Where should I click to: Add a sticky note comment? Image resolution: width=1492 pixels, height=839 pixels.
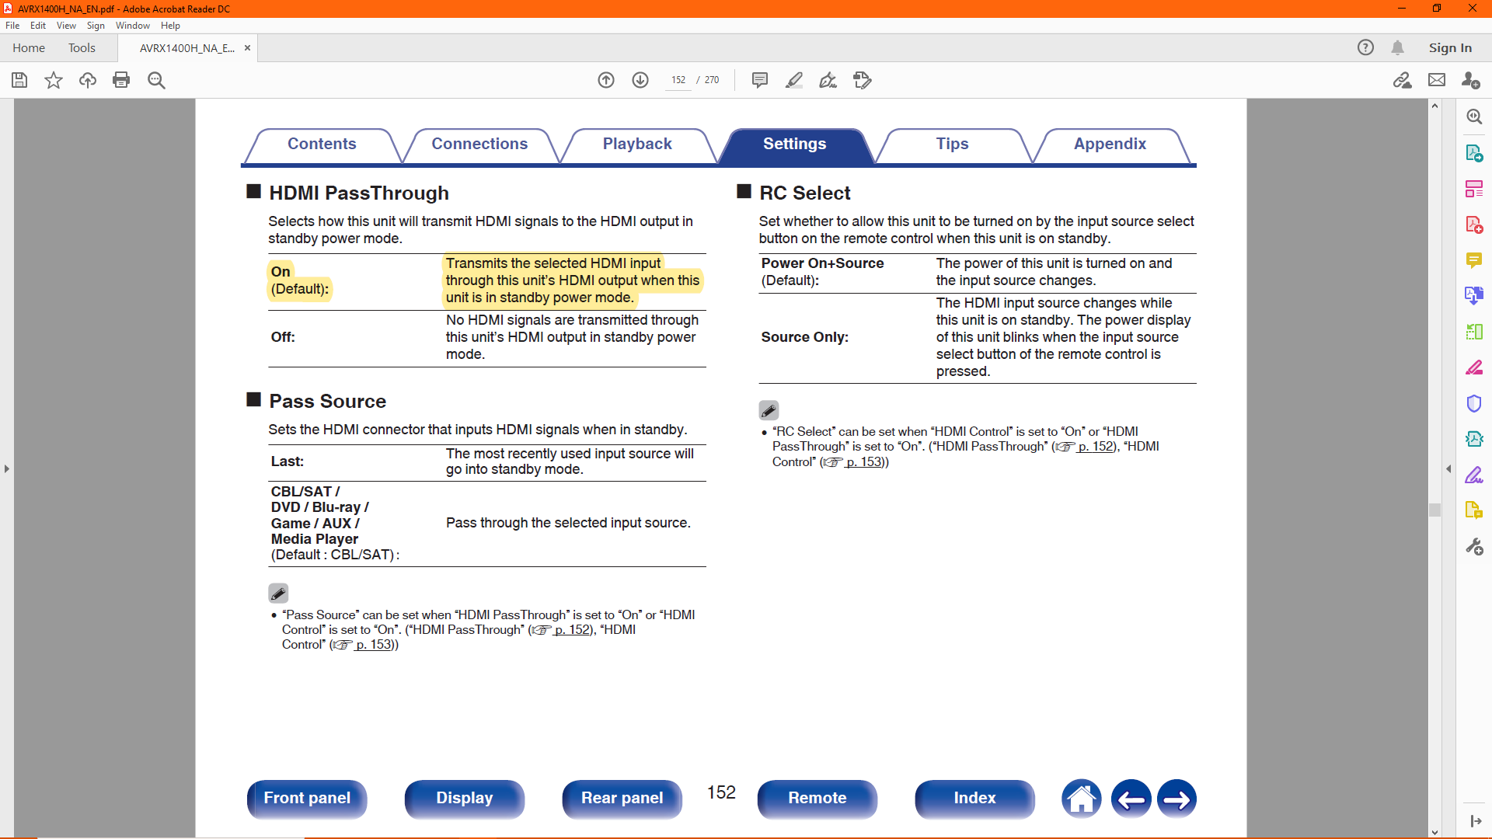point(760,80)
